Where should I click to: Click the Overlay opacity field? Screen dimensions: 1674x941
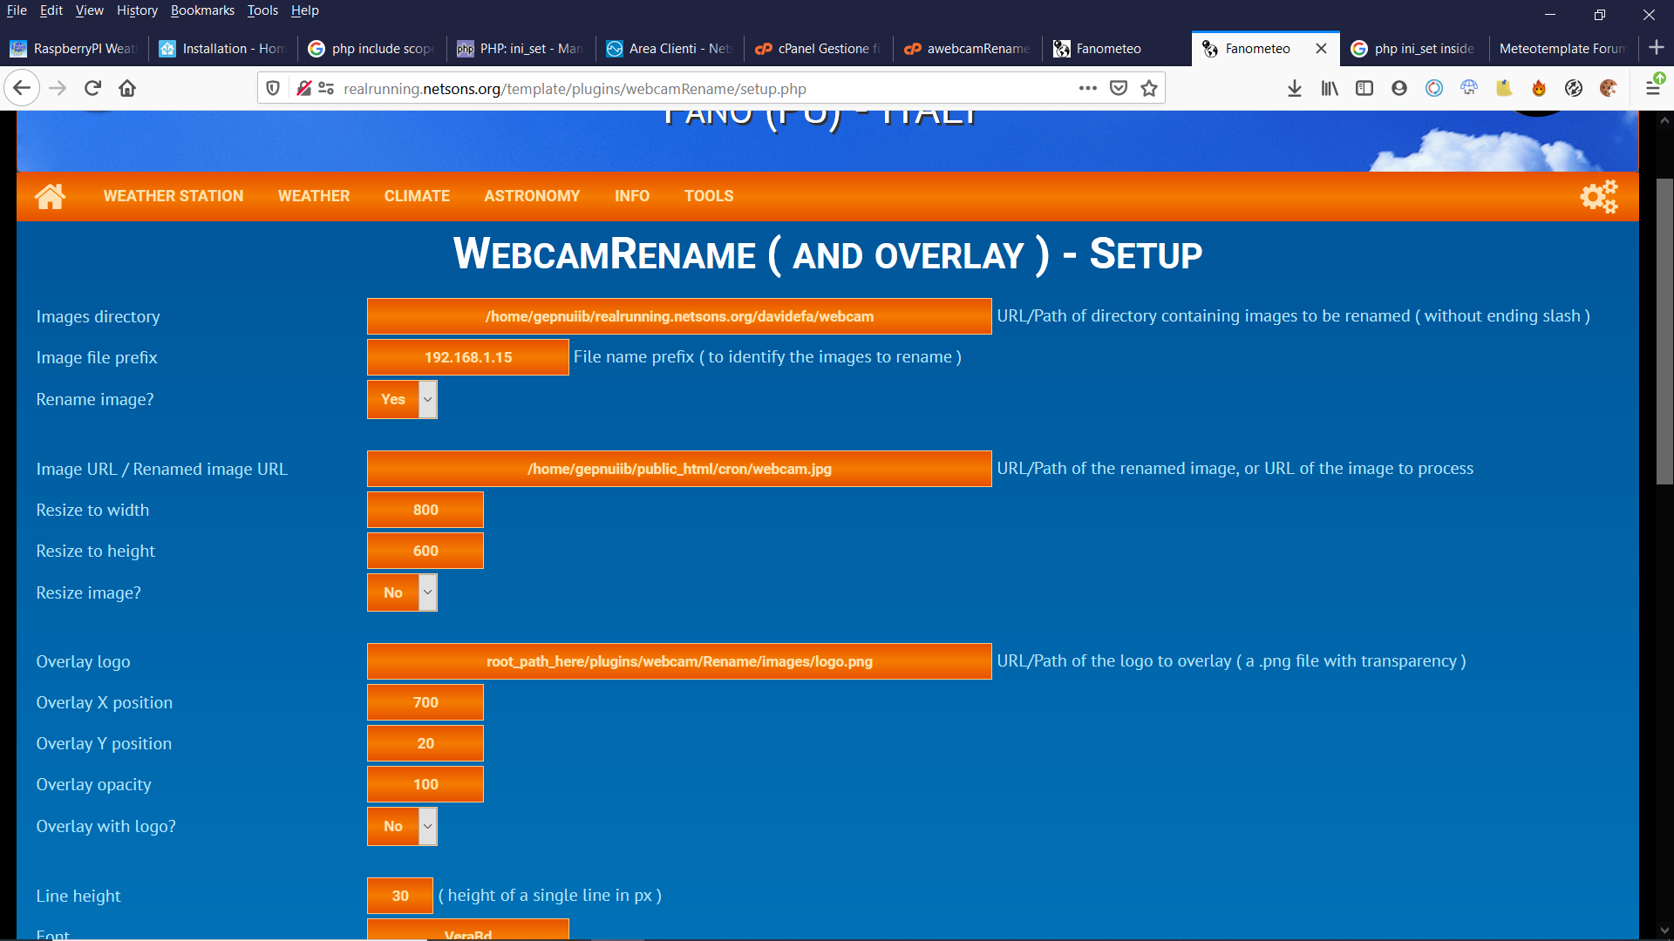tap(425, 784)
